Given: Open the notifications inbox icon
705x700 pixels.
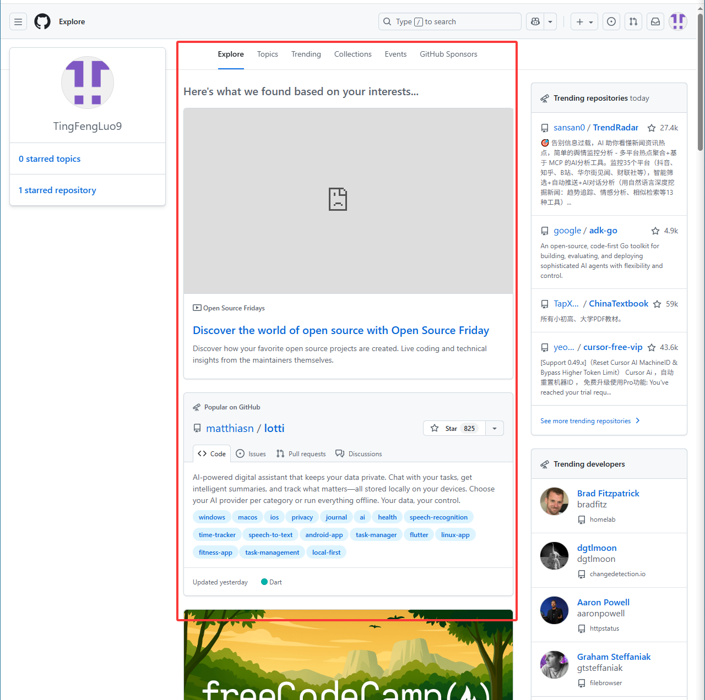Looking at the screenshot, I should [655, 21].
